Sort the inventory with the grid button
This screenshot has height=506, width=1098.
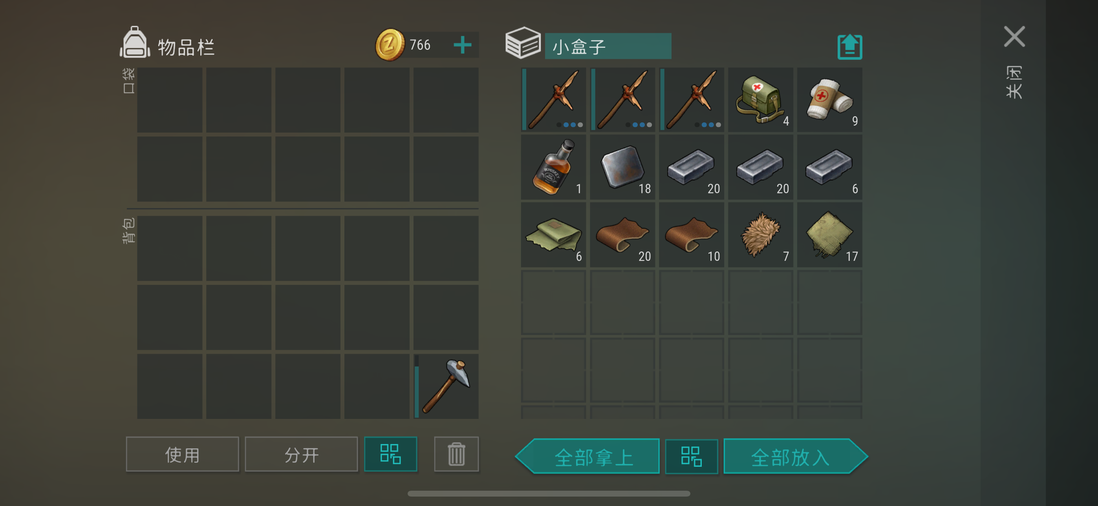[390, 454]
